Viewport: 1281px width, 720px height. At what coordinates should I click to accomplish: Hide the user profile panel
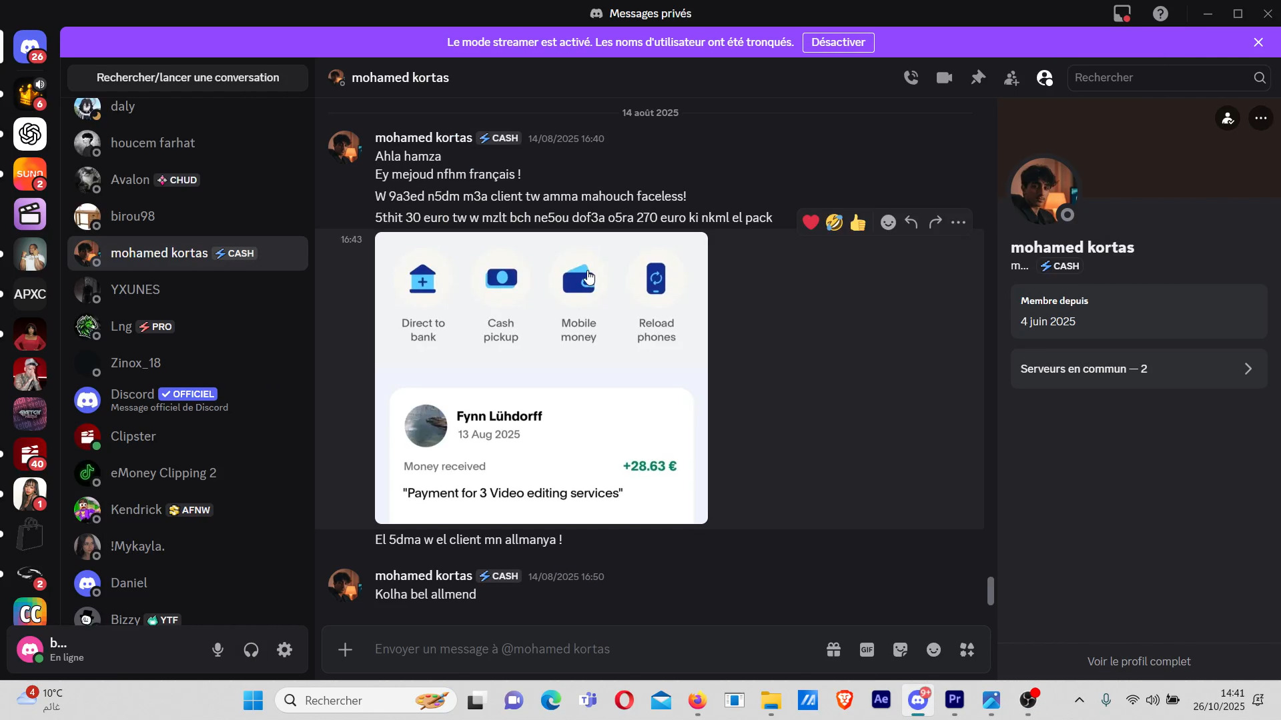(1045, 78)
